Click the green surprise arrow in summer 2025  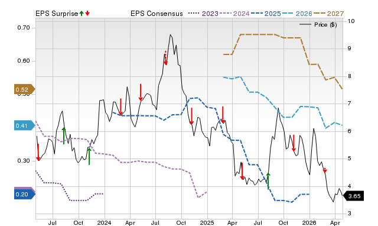point(268,181)
